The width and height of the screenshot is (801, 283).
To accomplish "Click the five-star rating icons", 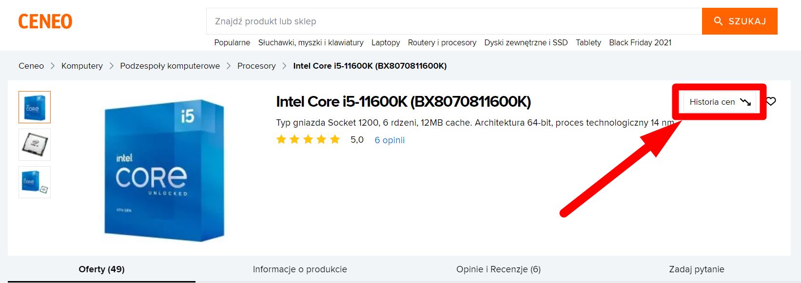I will point(308,140).
